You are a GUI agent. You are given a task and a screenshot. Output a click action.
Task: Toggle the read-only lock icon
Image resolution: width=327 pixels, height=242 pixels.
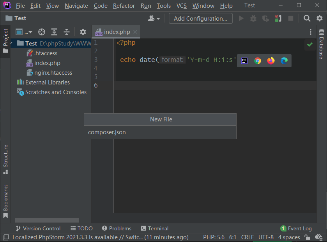pos(307,237)
